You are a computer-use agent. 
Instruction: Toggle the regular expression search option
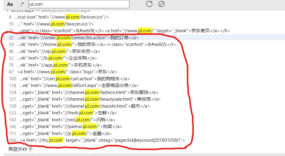[x=22, y=4]
